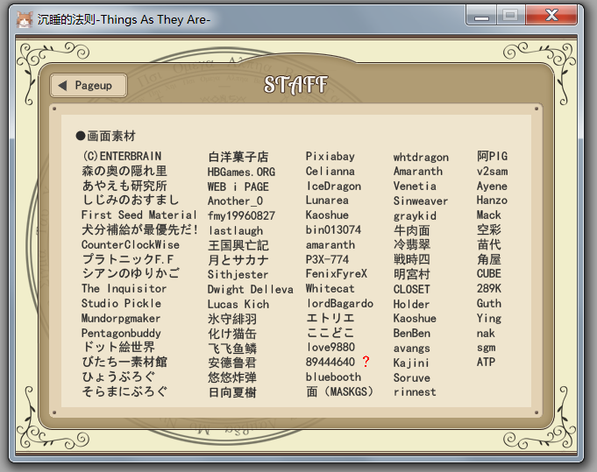Select the whtdragon credit entry
This screenshot has width=597, height=472.
click(x=421, y=157)
